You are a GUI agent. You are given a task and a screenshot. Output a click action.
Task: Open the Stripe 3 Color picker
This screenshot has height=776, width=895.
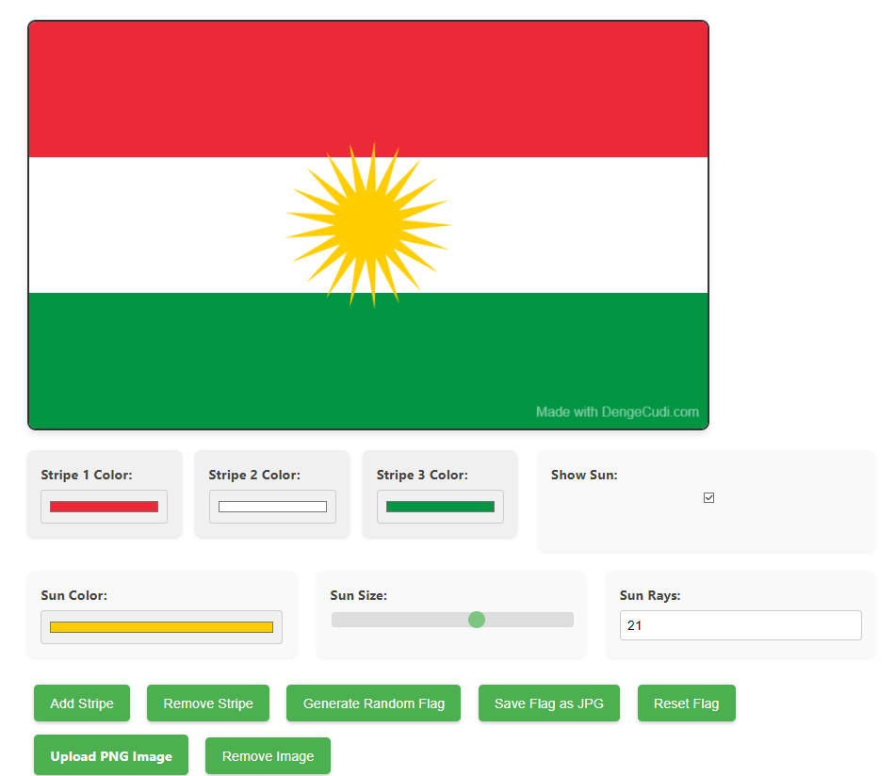(439, 506)
